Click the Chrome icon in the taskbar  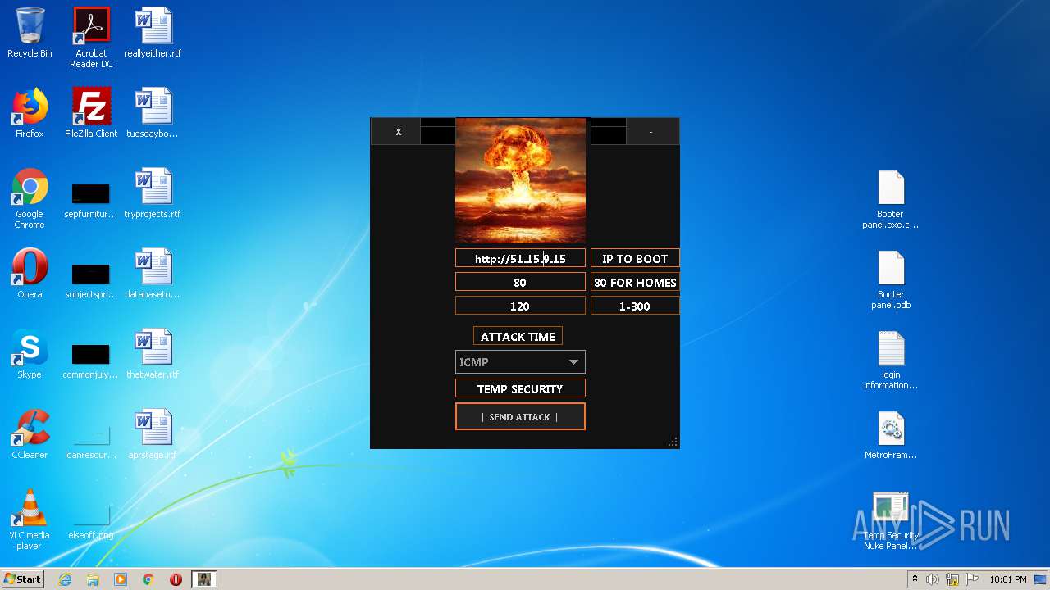pos(148,579)
